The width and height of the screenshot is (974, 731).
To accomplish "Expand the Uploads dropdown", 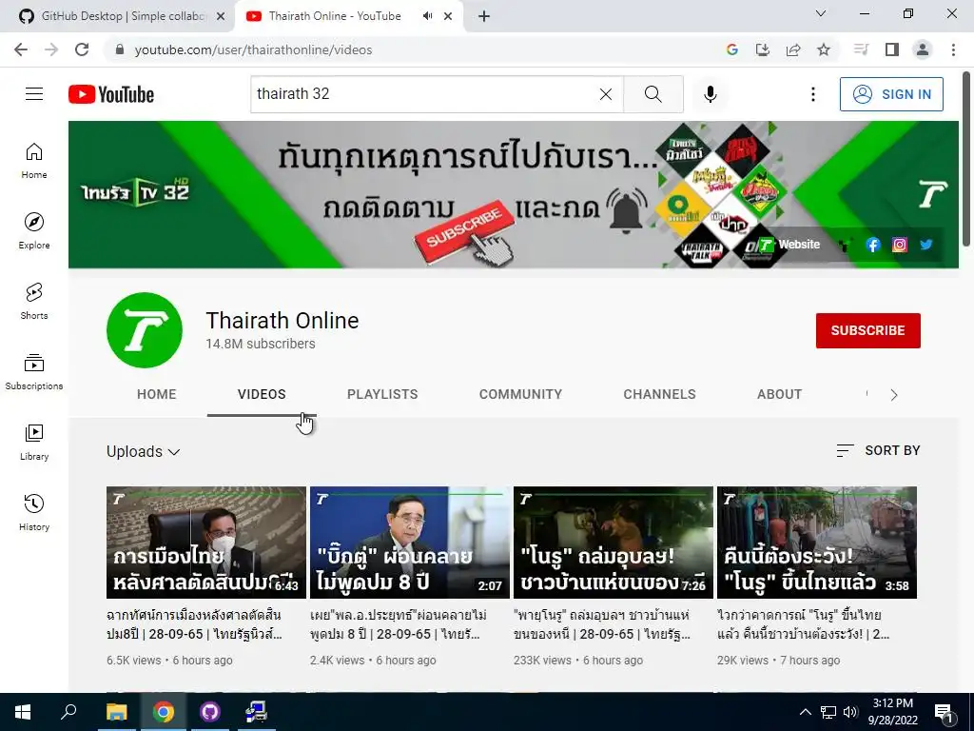I will point(144,451).
